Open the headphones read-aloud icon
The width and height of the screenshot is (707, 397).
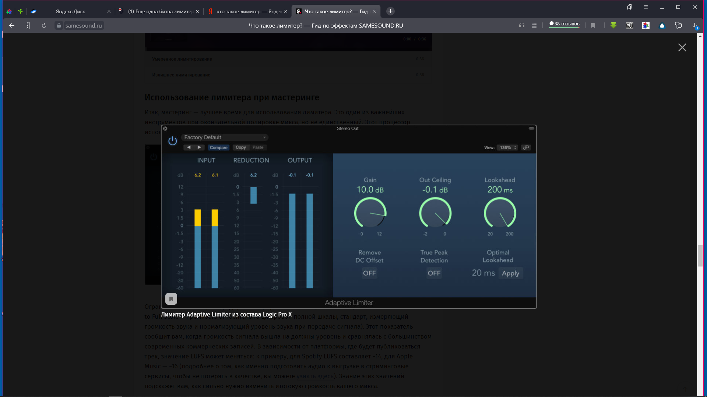521,25
